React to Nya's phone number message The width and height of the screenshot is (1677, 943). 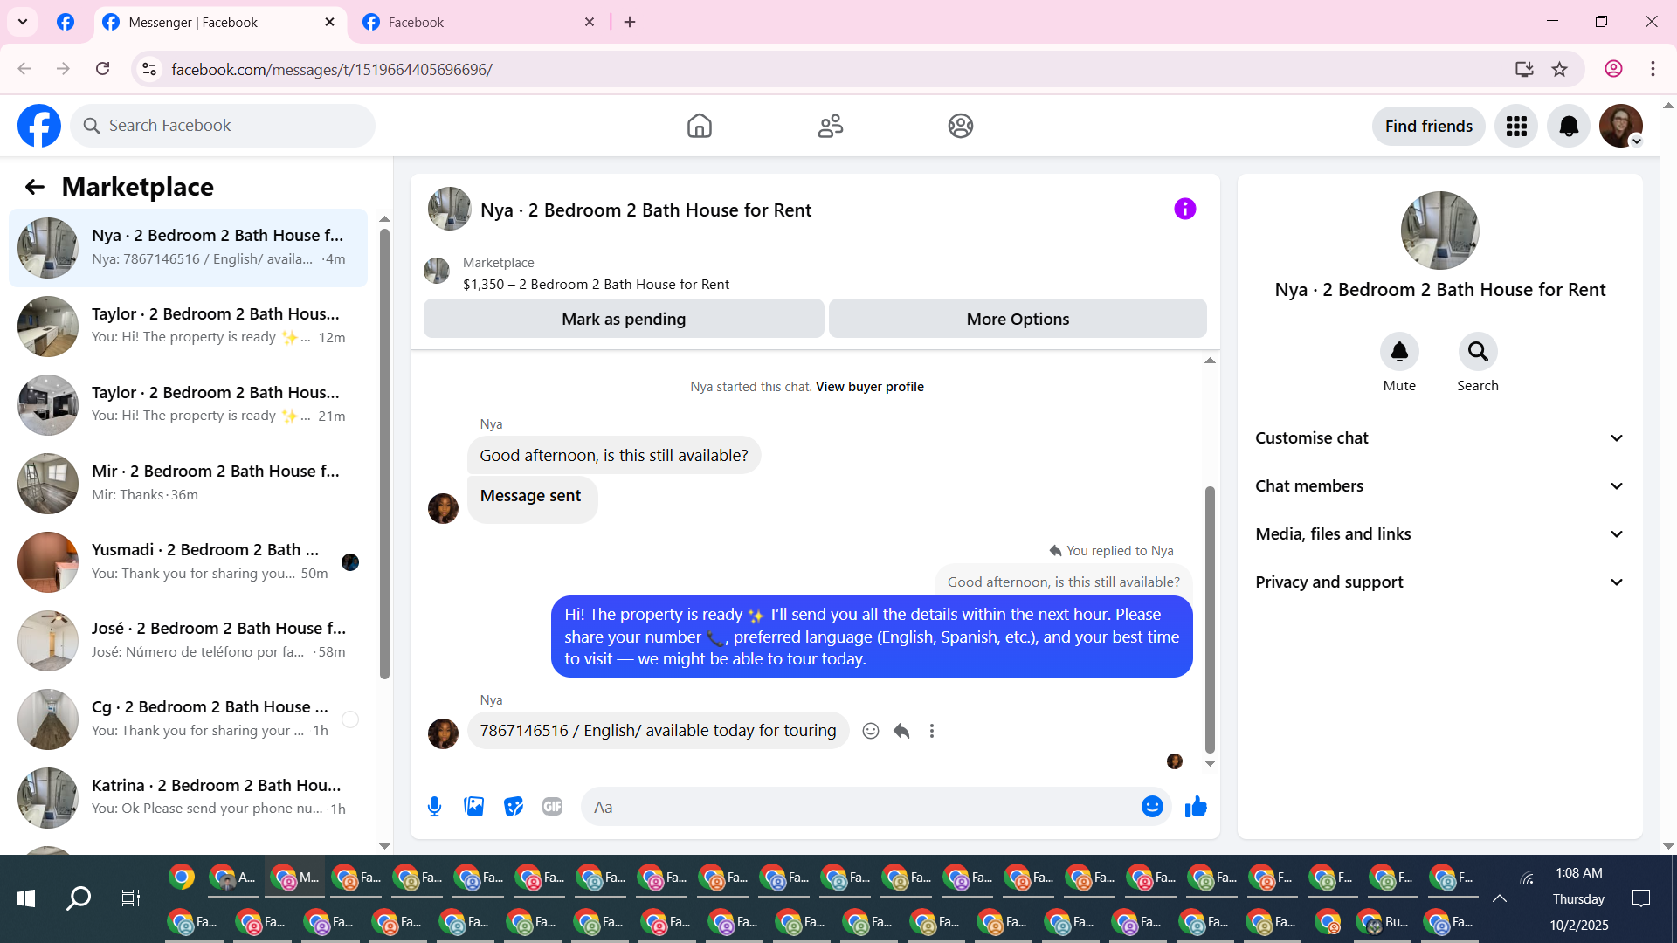click(871, 731)
